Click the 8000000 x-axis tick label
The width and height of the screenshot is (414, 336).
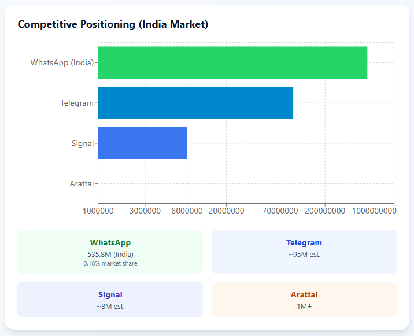coord(187,211)
